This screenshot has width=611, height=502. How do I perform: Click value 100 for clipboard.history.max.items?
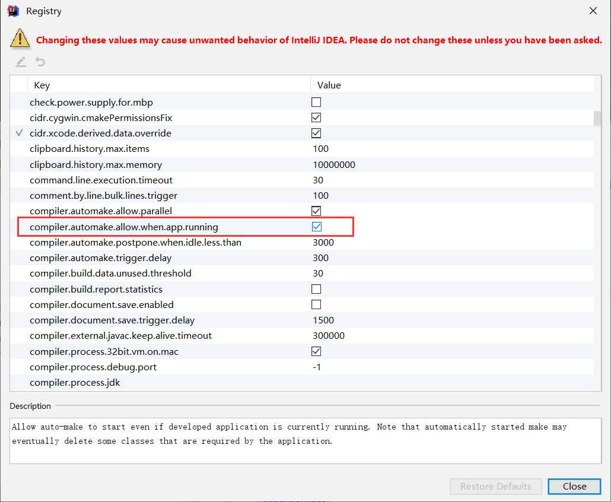[x=321, y=149]
